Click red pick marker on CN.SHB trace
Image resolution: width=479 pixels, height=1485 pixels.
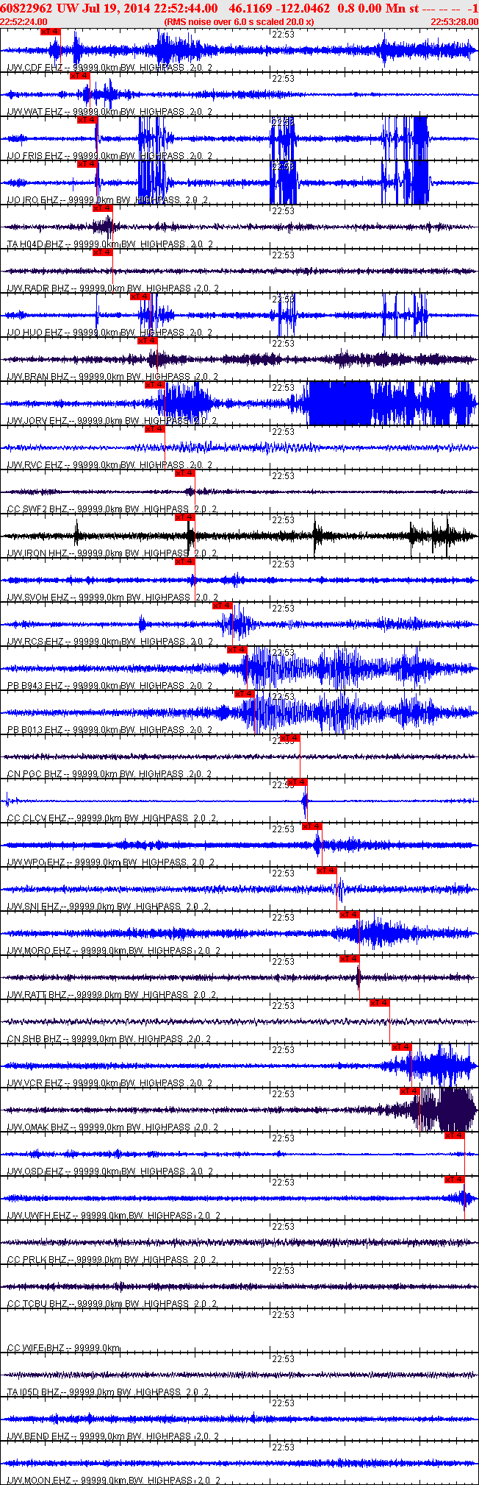(x=379, y=1003)
